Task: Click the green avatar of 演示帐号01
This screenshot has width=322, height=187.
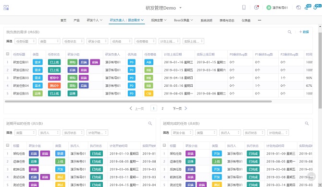Action: point(269,8)
